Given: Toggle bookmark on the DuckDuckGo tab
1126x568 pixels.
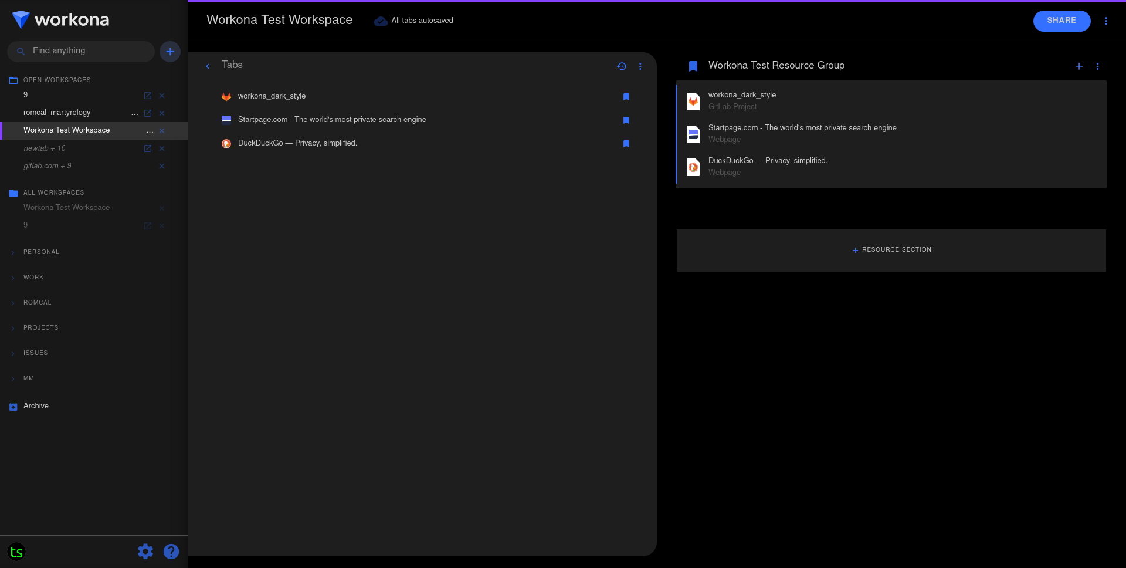Looking at the screenshot, I should pos(626,144).
